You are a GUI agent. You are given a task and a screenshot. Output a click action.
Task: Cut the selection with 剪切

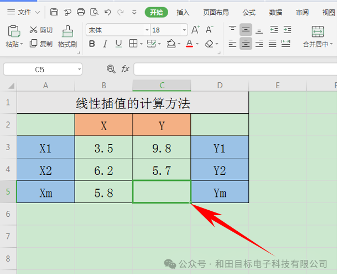[41, 30]
